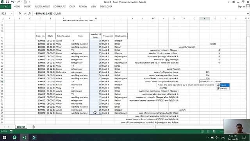The image size is (250, 141).
Task: Expand the formula bar with the chevron
Action: point(248,13)
